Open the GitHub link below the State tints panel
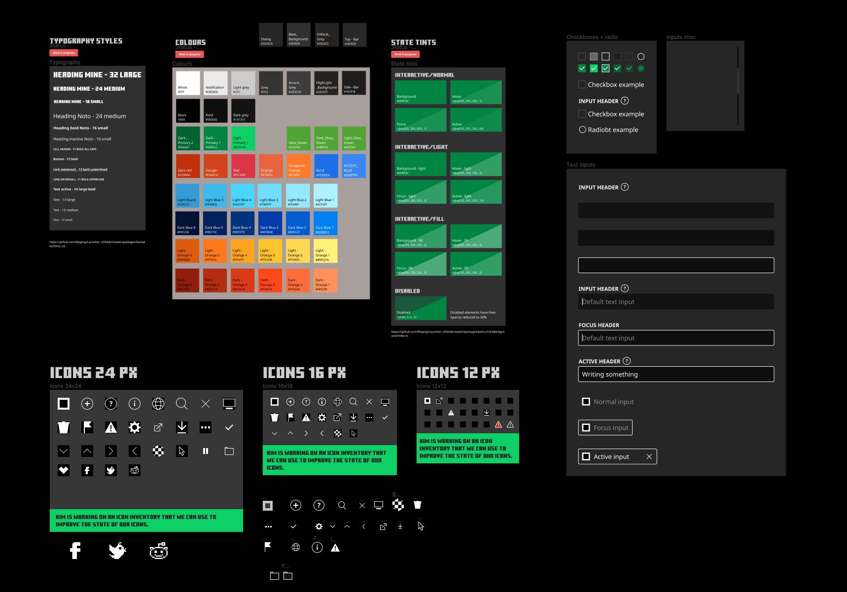847x592 pixels. 447,334
